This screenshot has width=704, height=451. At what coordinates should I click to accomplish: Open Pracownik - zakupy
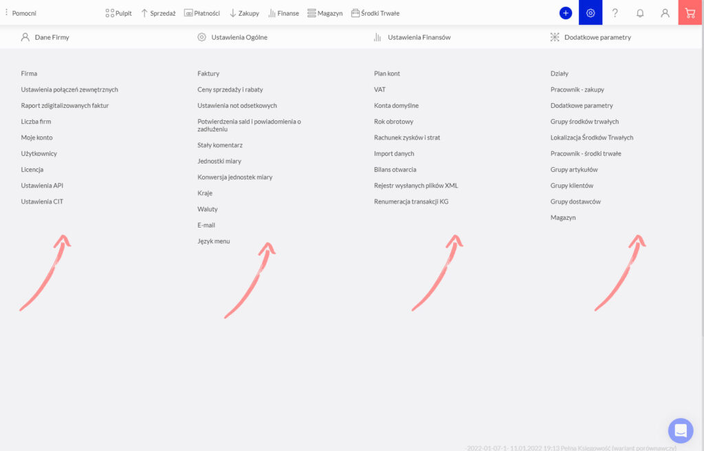(x=577, y=89)
